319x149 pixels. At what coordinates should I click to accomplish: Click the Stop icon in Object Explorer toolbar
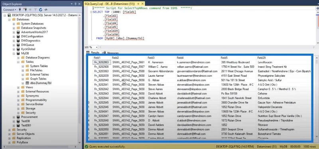(x=30, y=10)
